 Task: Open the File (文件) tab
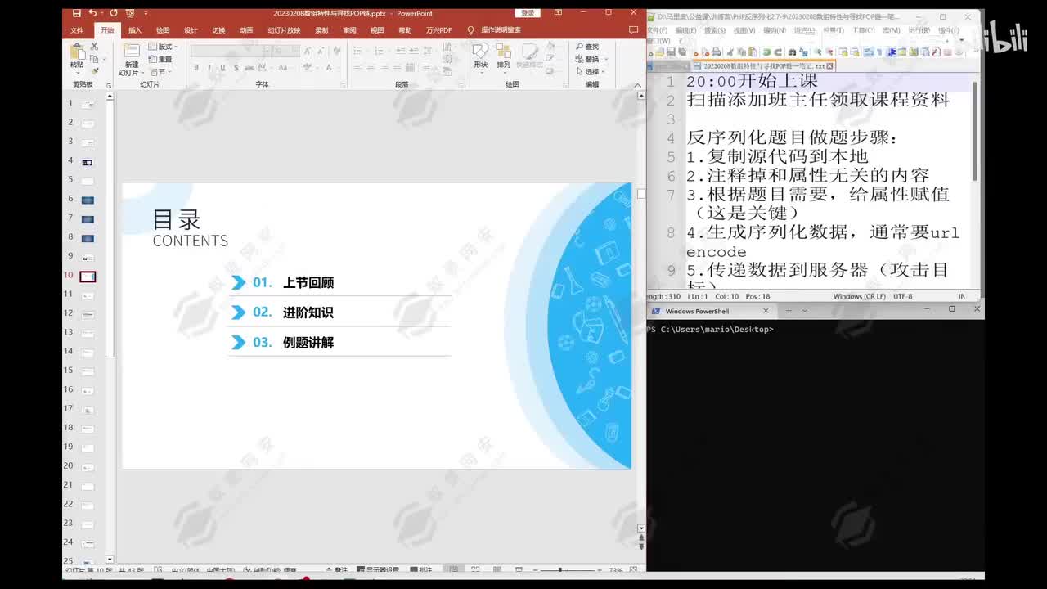(77, 30)
